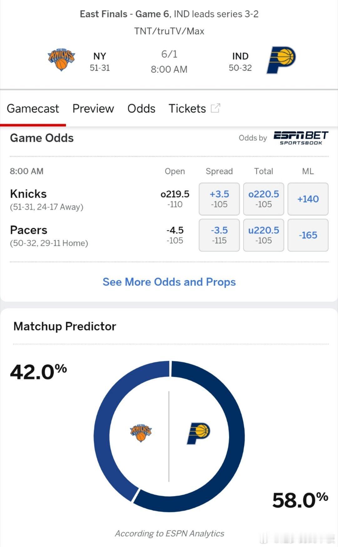Screen dimensions: 338x547
Task: Select Pacers -3.5 spread bet
Action: pyautogui.click(x=219, y=235)
